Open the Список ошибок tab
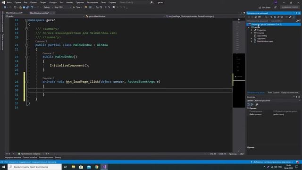 30,157
